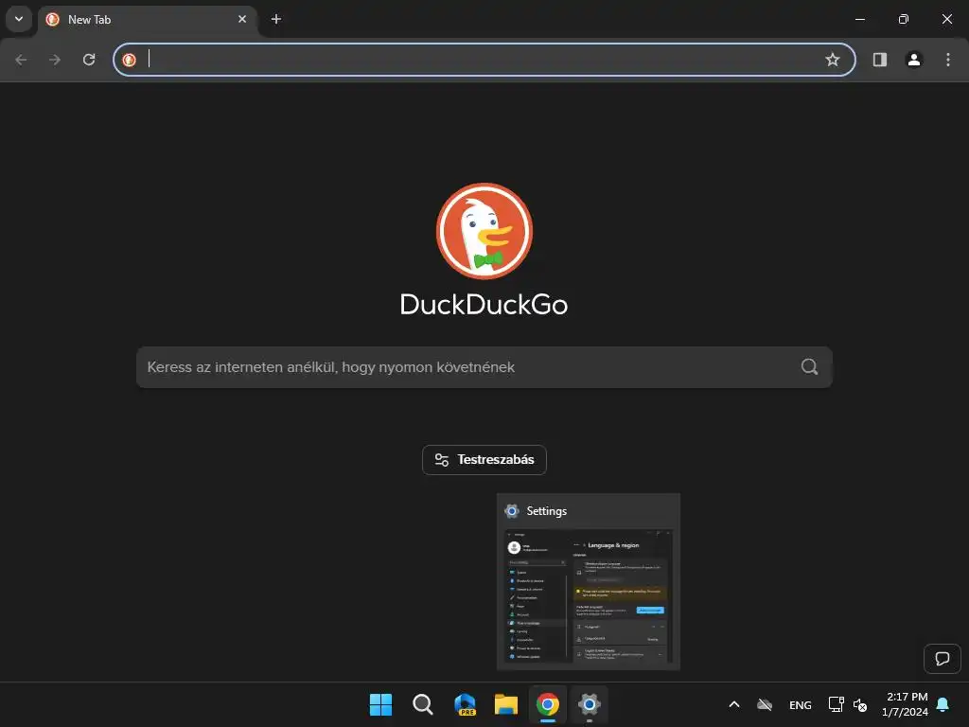Open a new tab with plus button
This screenshot has height=727, width=969.
pos(276,19)
